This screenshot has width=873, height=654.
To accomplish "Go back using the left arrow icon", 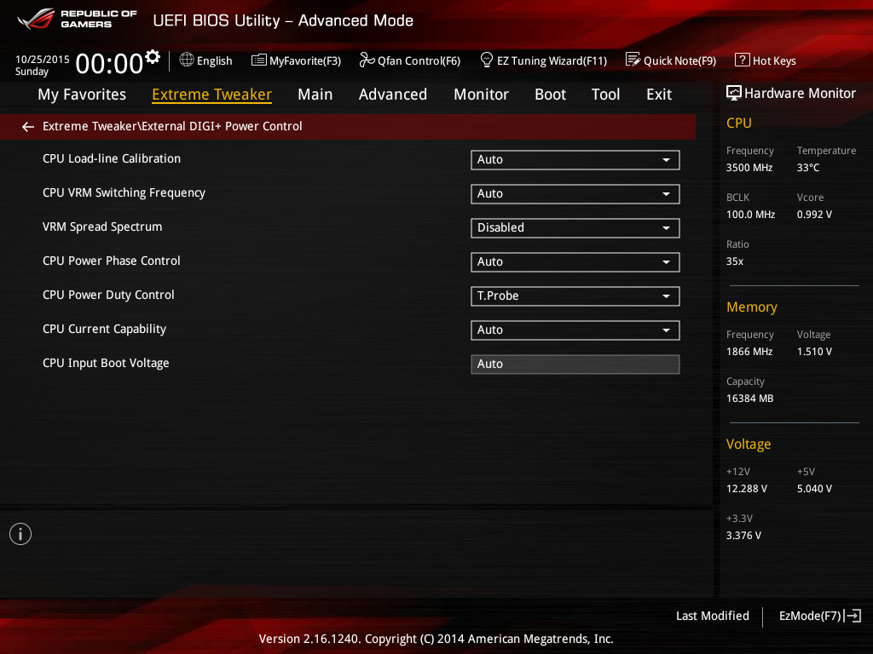I will click(x=28, y=127).
